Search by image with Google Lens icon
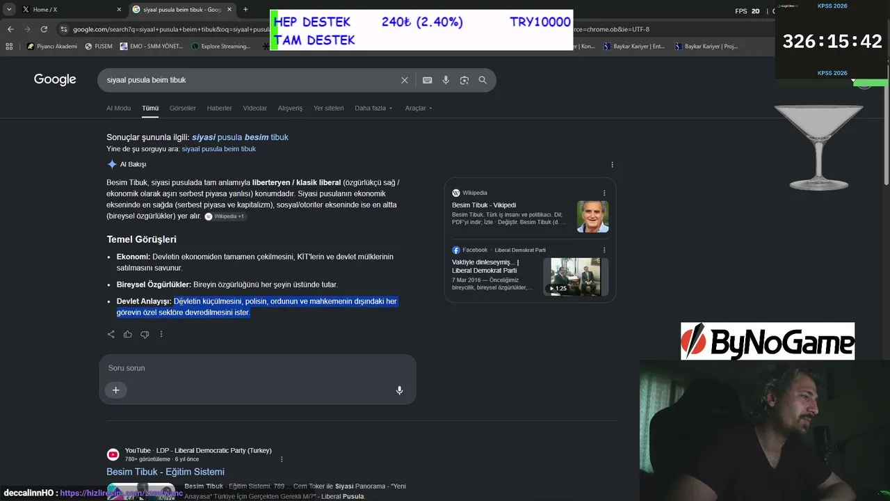Viewport: 890px width, 501px height. coord(464,80)
